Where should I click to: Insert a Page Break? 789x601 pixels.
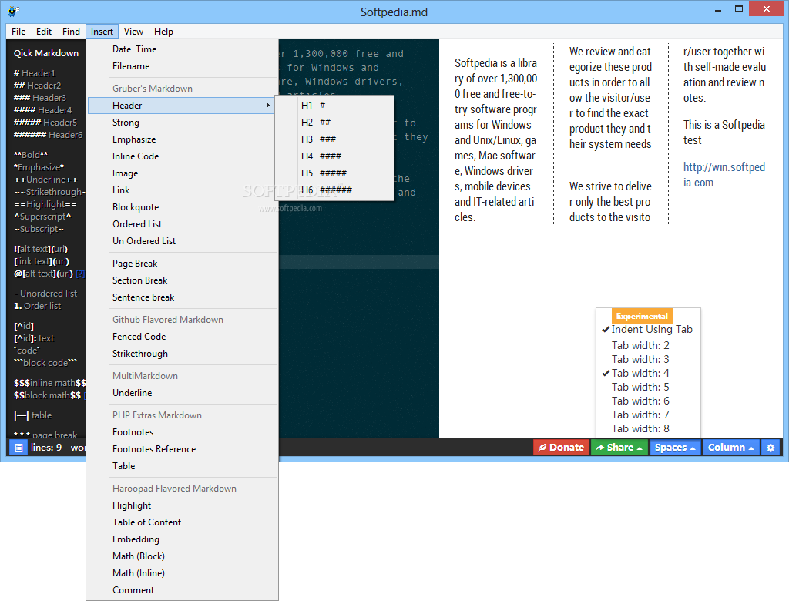point(182,264)
